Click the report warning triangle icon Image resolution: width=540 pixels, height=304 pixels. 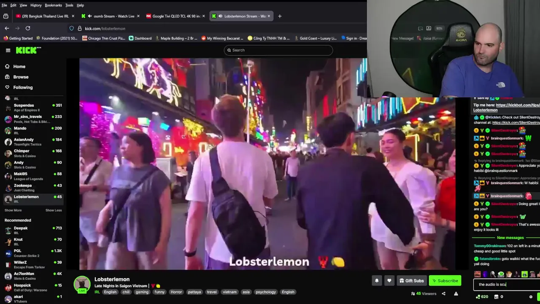point(456,293)
